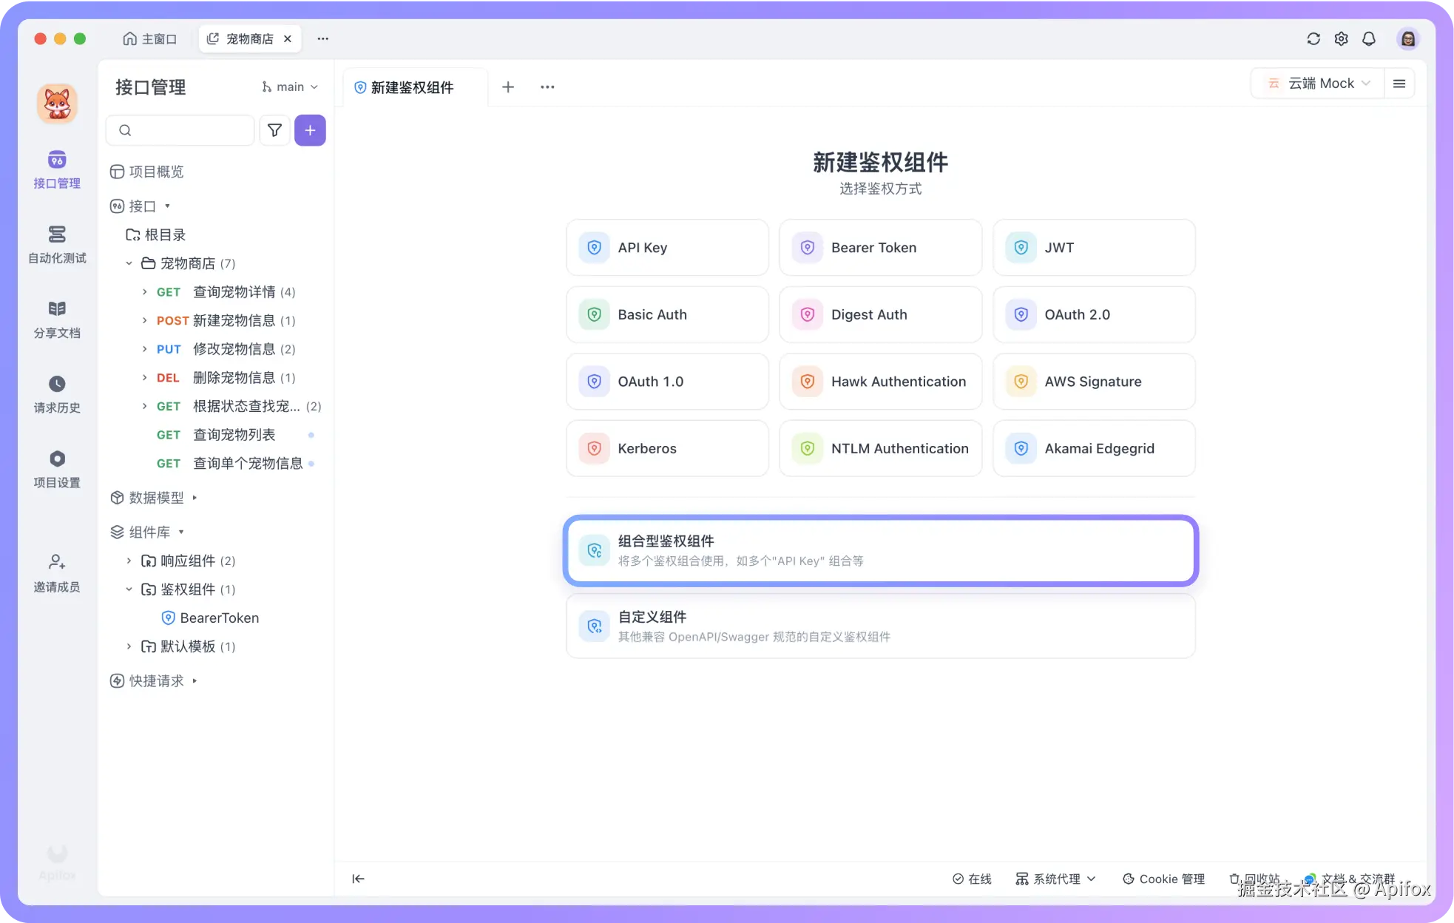Collapse the 鉴权组件 folder
The width and height of the screenshot is (1454, 923).
129,589
